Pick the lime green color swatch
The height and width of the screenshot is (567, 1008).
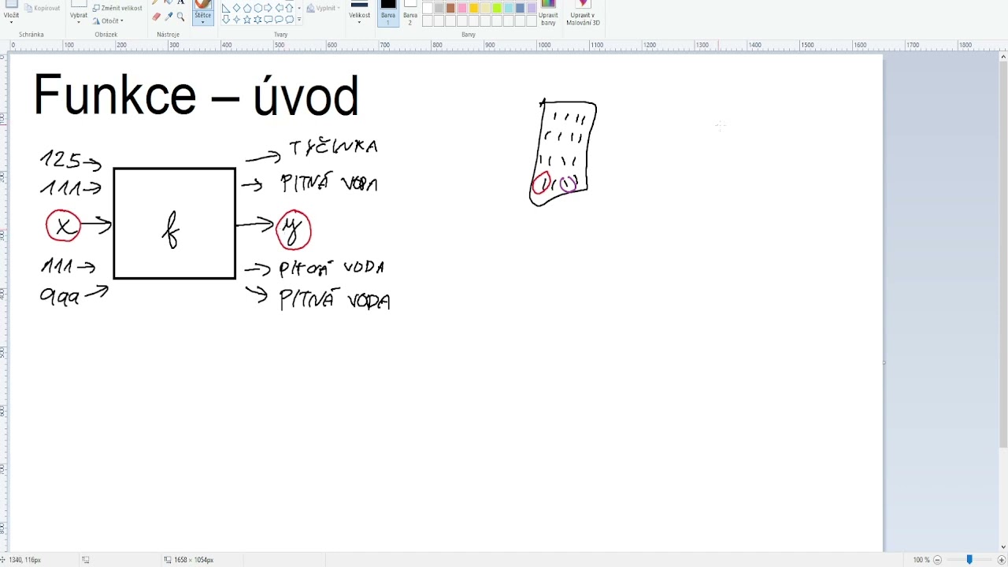[x=497, y=8]
